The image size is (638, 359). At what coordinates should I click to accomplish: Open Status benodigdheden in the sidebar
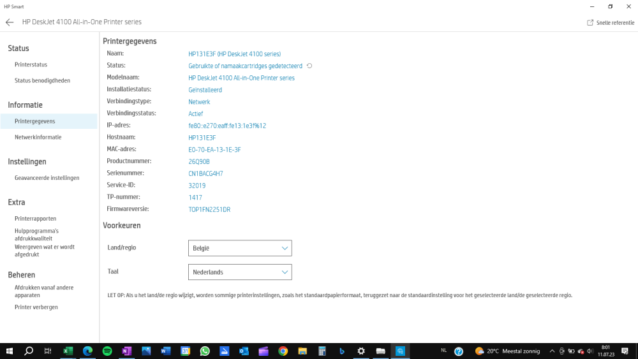[42, 80]
